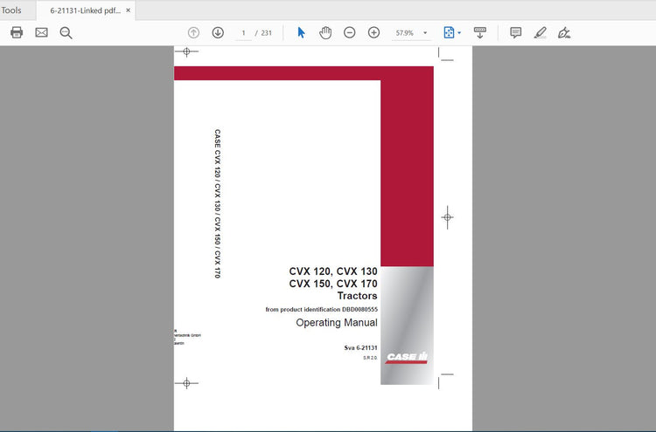Close the 6-21131-Linked pdf tab
This screenshot has width=656, height=432.
(128, 10)
